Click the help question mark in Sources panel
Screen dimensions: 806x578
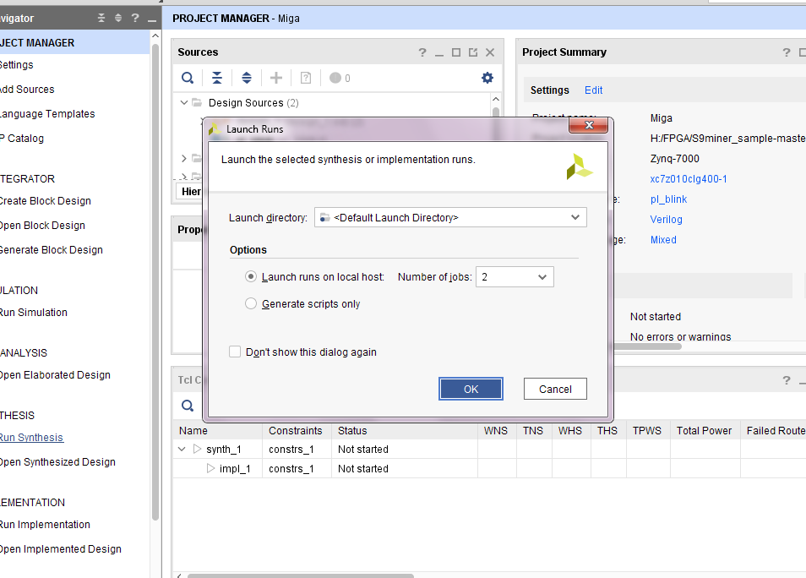pyautogui.click(x=422, y=52)
